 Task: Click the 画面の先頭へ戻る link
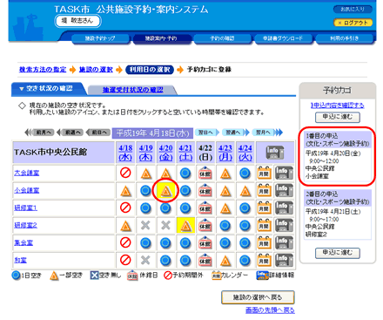coord(270,310)
